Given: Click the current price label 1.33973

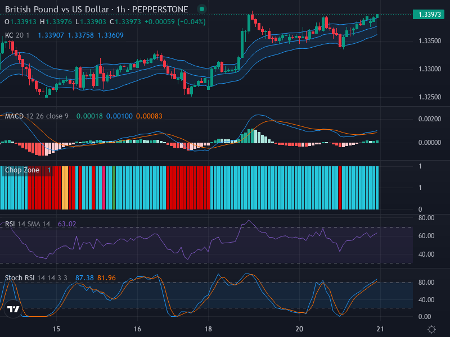Looking at the screenshot, I should [x=429, y=15].
